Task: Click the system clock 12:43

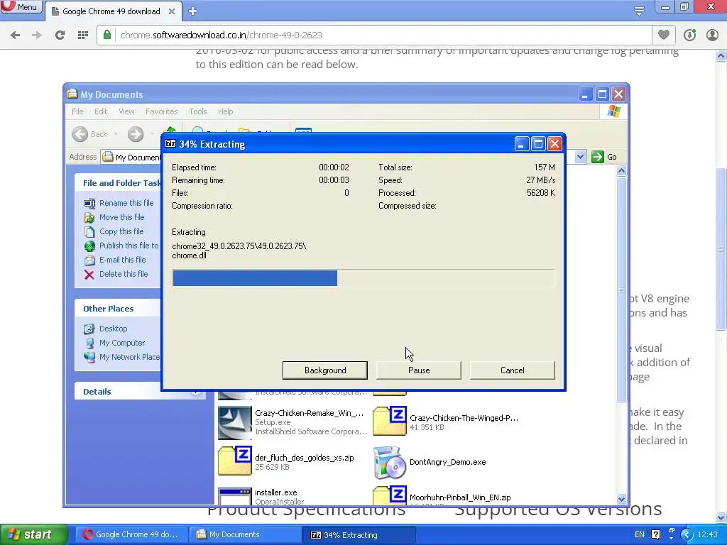Action: point(707,535)
